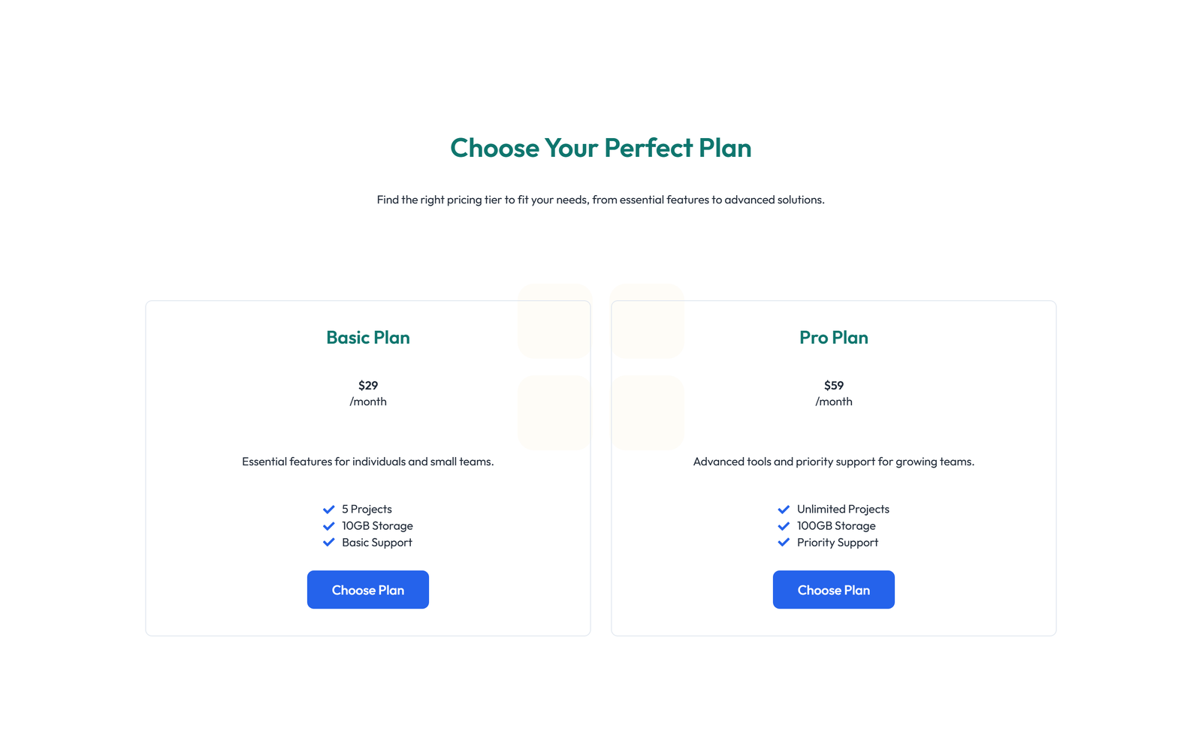Click the 5 Projects feature entry
The height and width of the screenshot is (734, 1202).
[x=366, y=509]
